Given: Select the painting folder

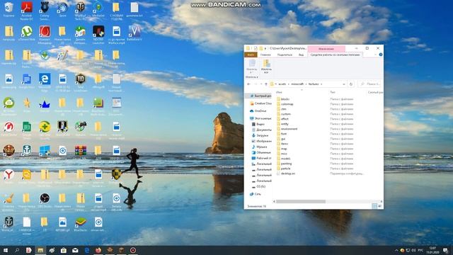Looking at the screenshot, I should [x=284, y=164].
